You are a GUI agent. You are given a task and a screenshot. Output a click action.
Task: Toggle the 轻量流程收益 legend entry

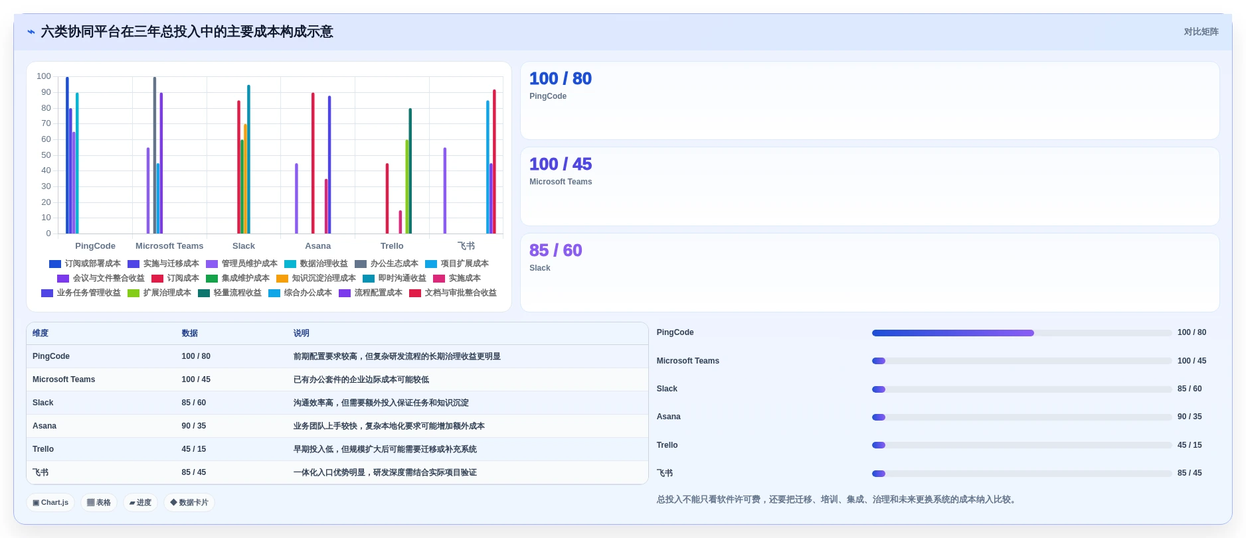(x=230, y=293)
